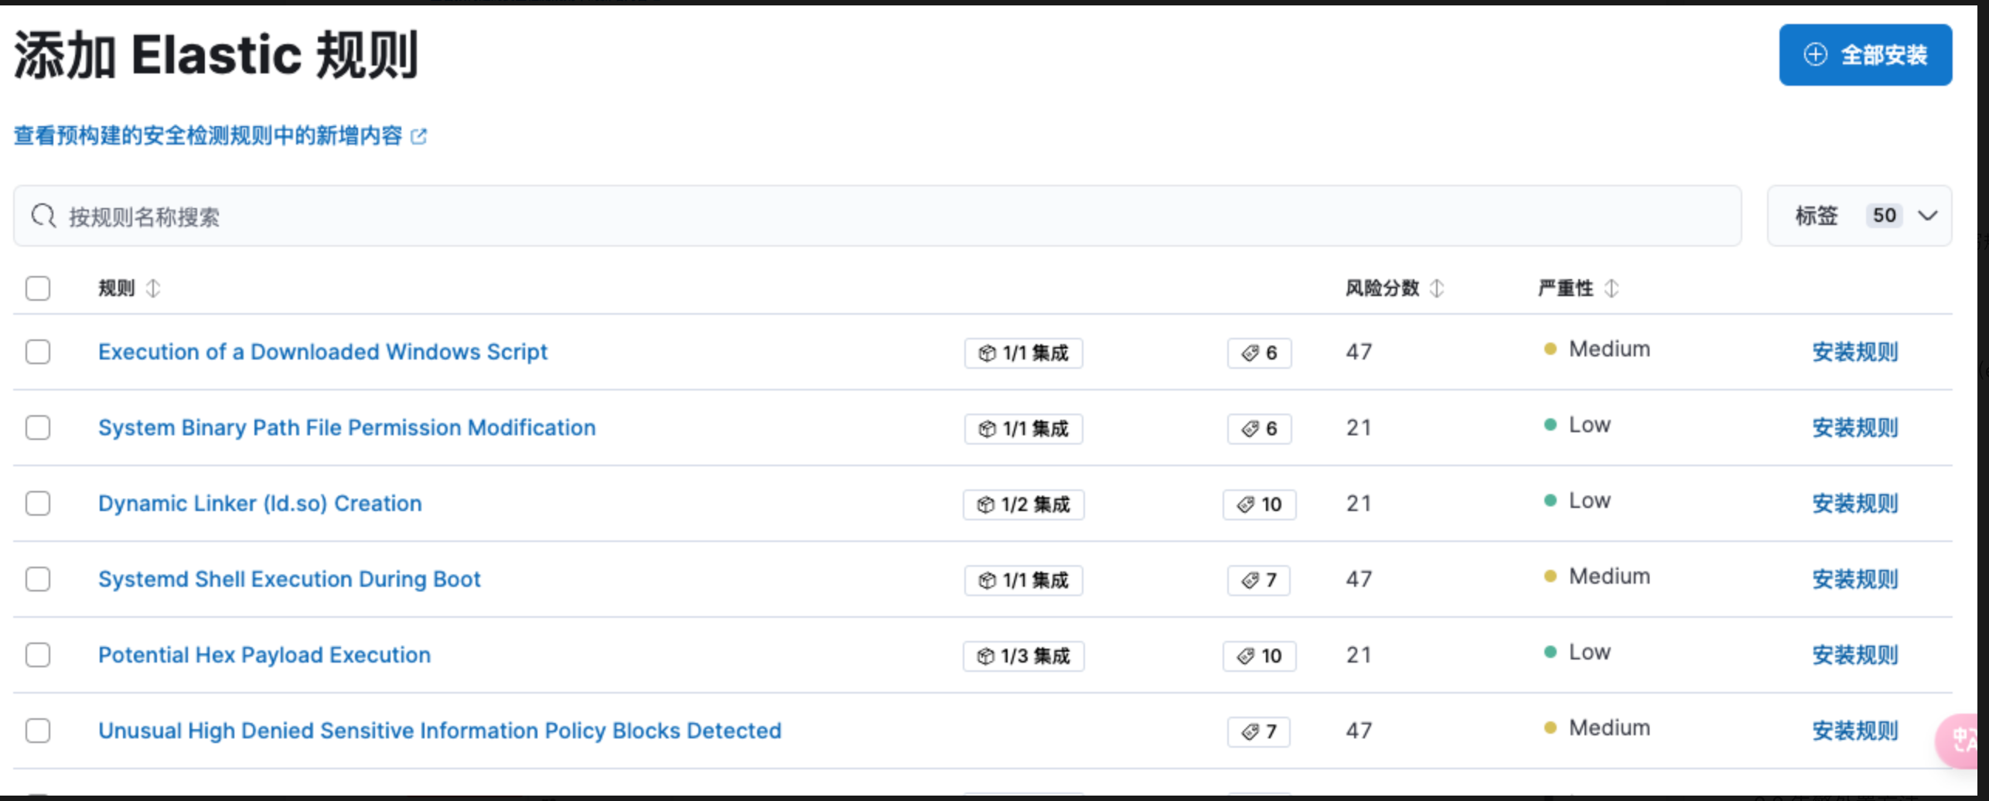The width and height of the screenshot is (1989, 801).
Task: Open the Dynamic Linker (ld.so) Creation rule
Action: (260, 503)
